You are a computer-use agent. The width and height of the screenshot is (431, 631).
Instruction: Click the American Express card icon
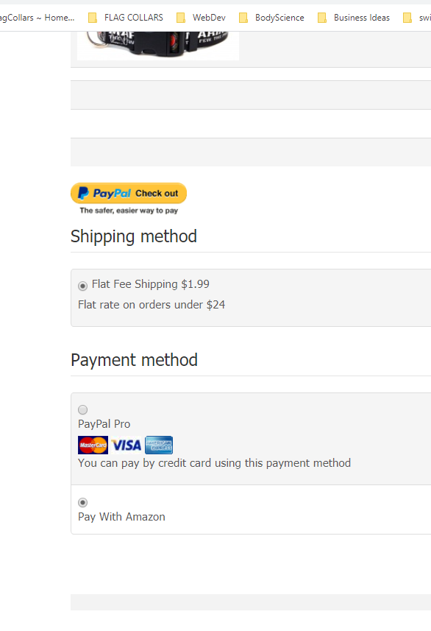159,445
